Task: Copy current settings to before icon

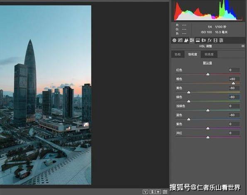Action: pyautogui.click(x=158, y=192)
